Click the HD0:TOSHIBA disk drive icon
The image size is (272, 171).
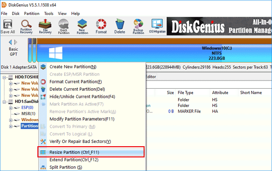[x=11, y=77]
